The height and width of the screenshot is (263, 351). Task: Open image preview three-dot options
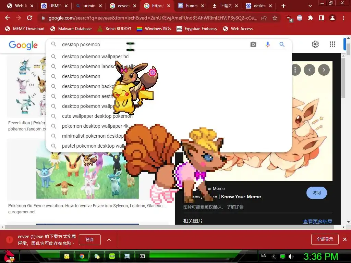[295, 70]
